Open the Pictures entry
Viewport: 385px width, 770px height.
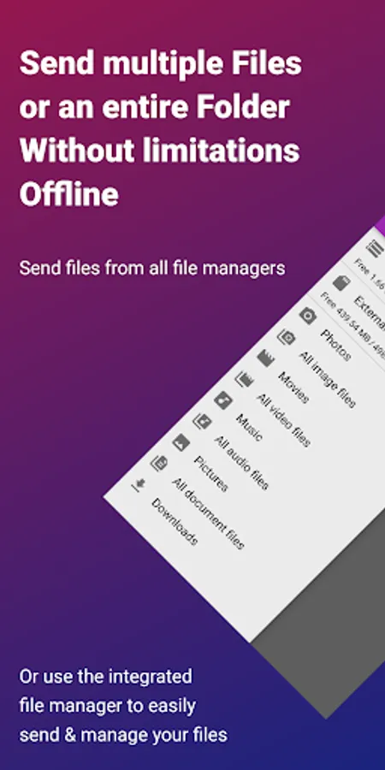210,474
